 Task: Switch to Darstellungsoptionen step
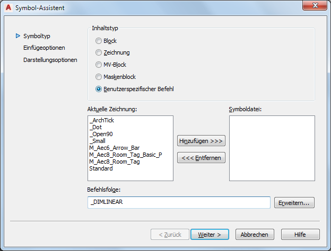(x=50, y=60)
